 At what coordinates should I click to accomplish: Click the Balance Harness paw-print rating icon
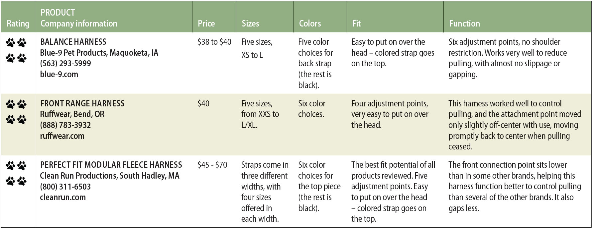click(x=16, y=50)
